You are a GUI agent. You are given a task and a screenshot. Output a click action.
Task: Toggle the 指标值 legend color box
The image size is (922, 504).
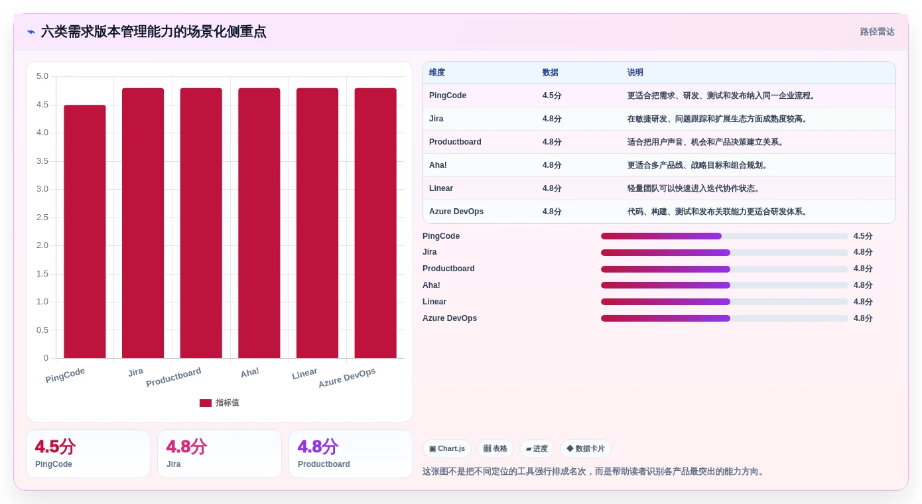(206, 403)
